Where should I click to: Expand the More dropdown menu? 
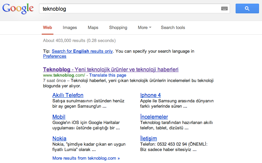tap(144, 28)
